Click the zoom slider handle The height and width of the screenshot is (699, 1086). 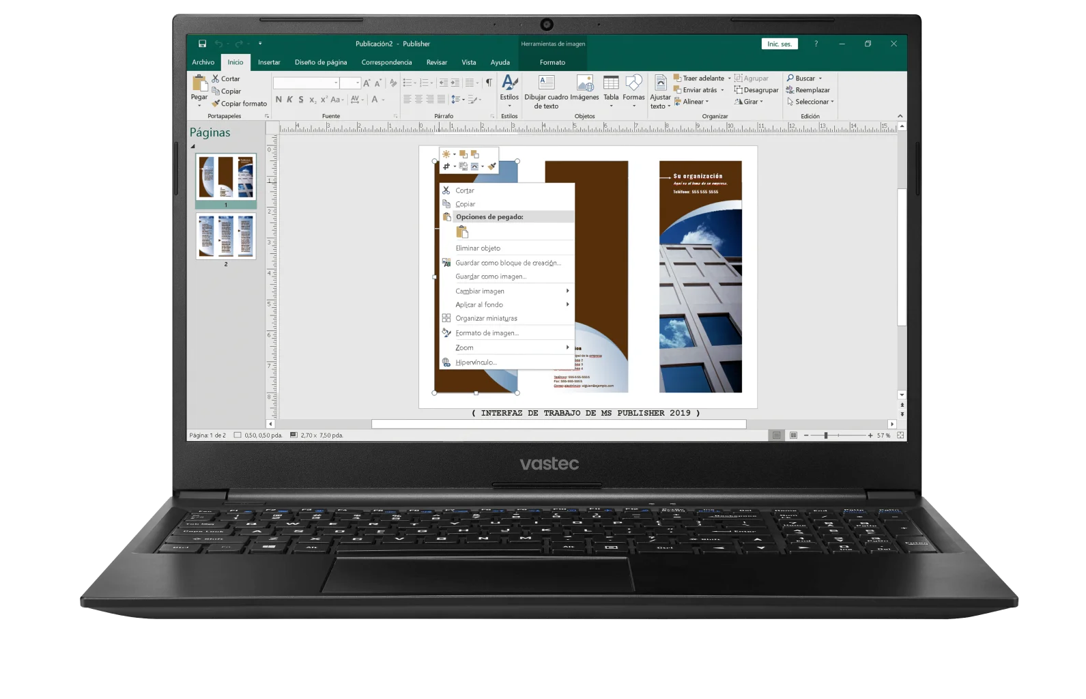[x=825, y=436]
